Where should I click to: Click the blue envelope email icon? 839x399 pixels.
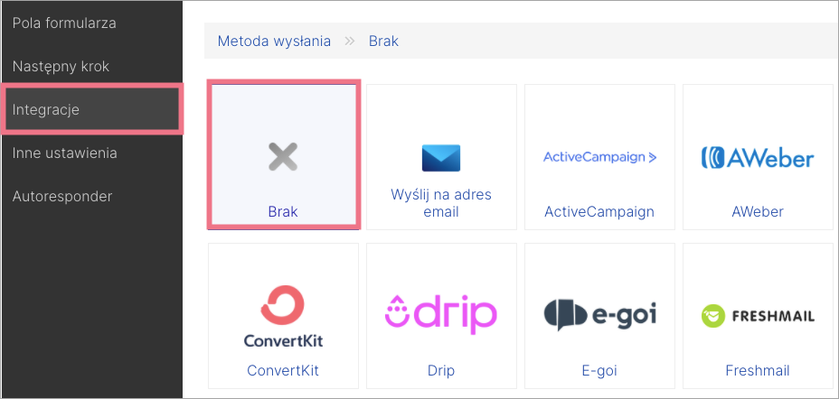[x=441, y=158]
